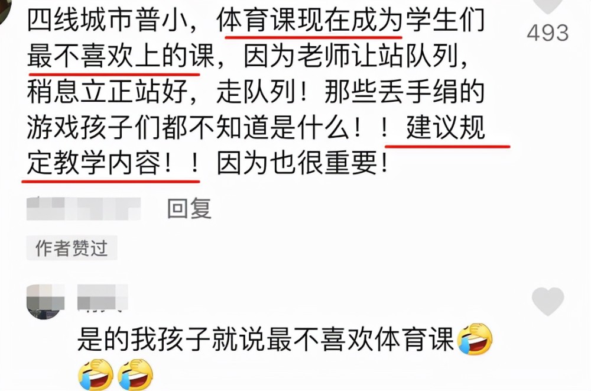Image resolution: width=591 pixels, height=391 pixels.
Task: Click the 回复 reply button
Action: [189, 208]
